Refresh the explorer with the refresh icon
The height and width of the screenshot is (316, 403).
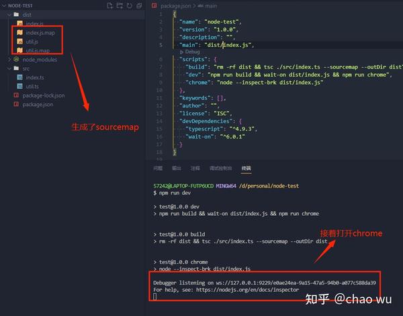(130, 5)
